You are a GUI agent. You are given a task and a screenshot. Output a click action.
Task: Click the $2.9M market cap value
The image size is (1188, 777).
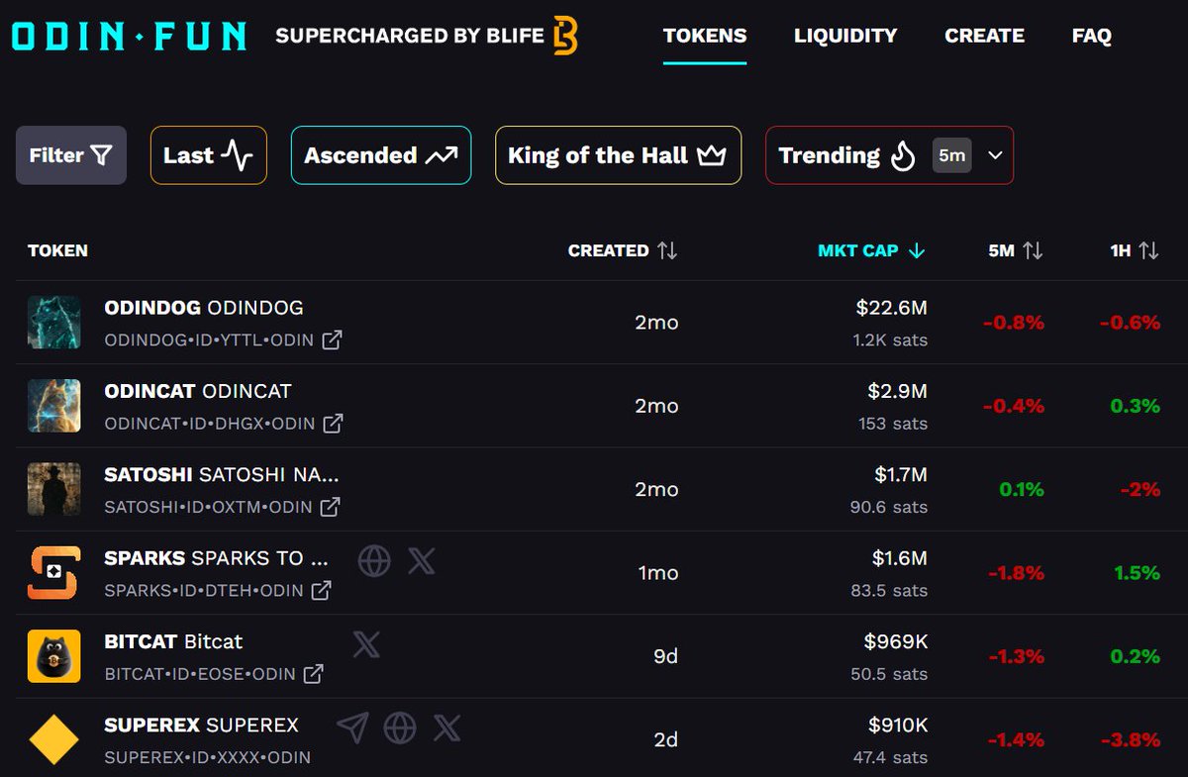[x=897, y=391]
